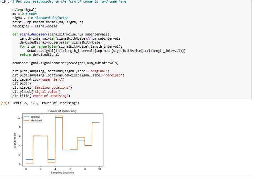Image resolution: width=254 pixels, height=178 pixels.
Task: Click the blue 'original' line sample in legend
Action: click(27, 117)
